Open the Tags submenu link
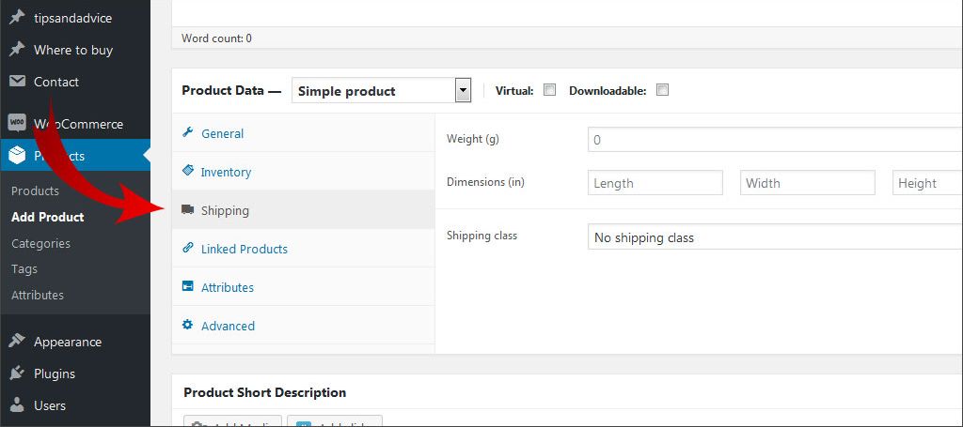 coord(24,268)
